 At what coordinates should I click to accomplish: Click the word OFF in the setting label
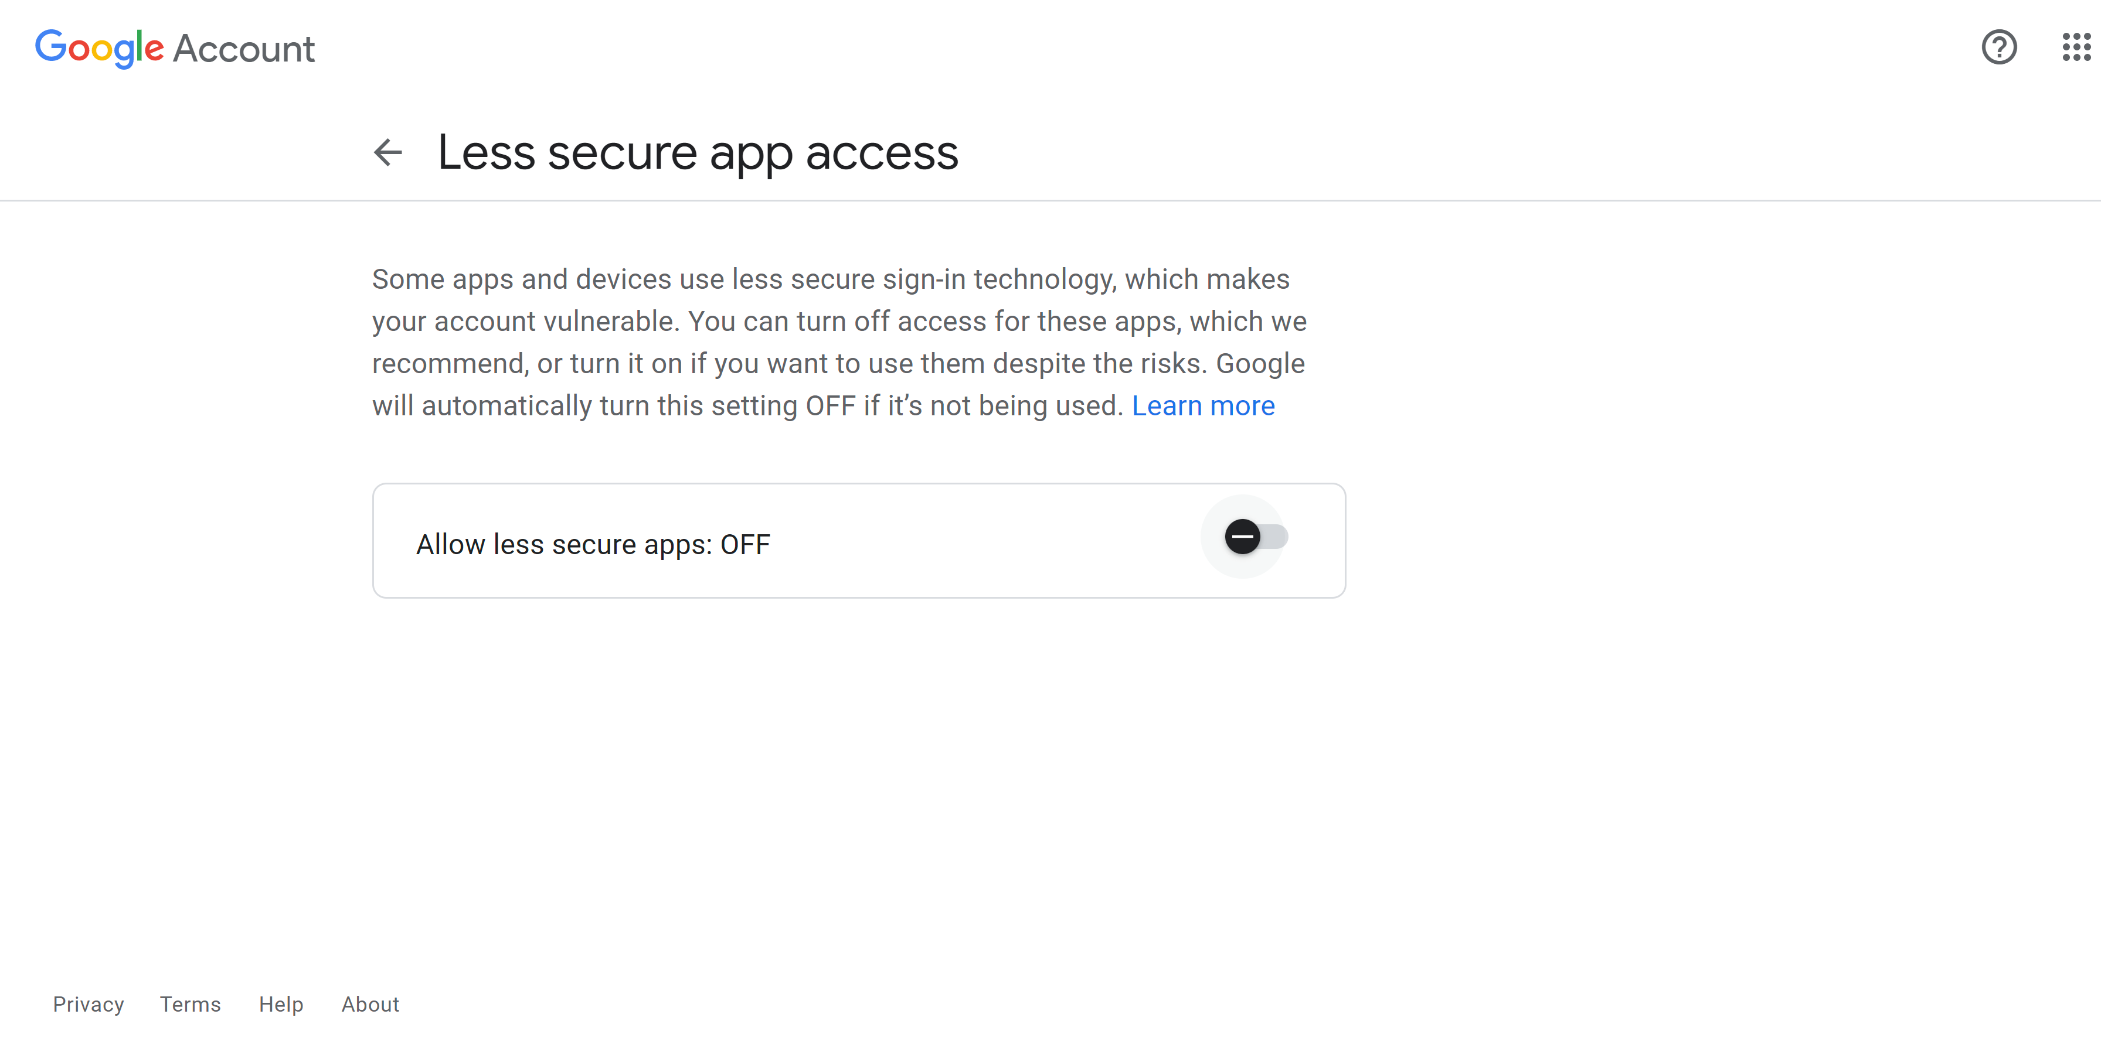(x=744, y=544)
